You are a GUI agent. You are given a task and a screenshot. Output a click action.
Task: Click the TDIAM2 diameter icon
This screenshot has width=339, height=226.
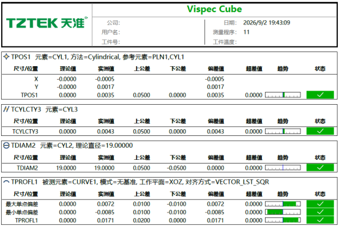pyautogui.click(x=6, y=146)
